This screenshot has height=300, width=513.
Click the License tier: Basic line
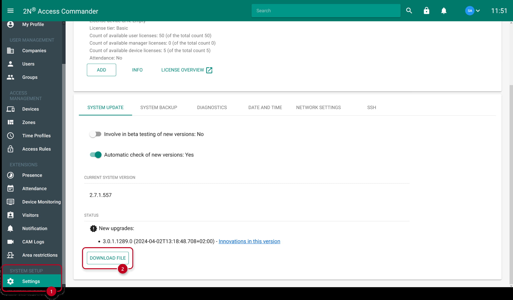click(x=108, y=28)
